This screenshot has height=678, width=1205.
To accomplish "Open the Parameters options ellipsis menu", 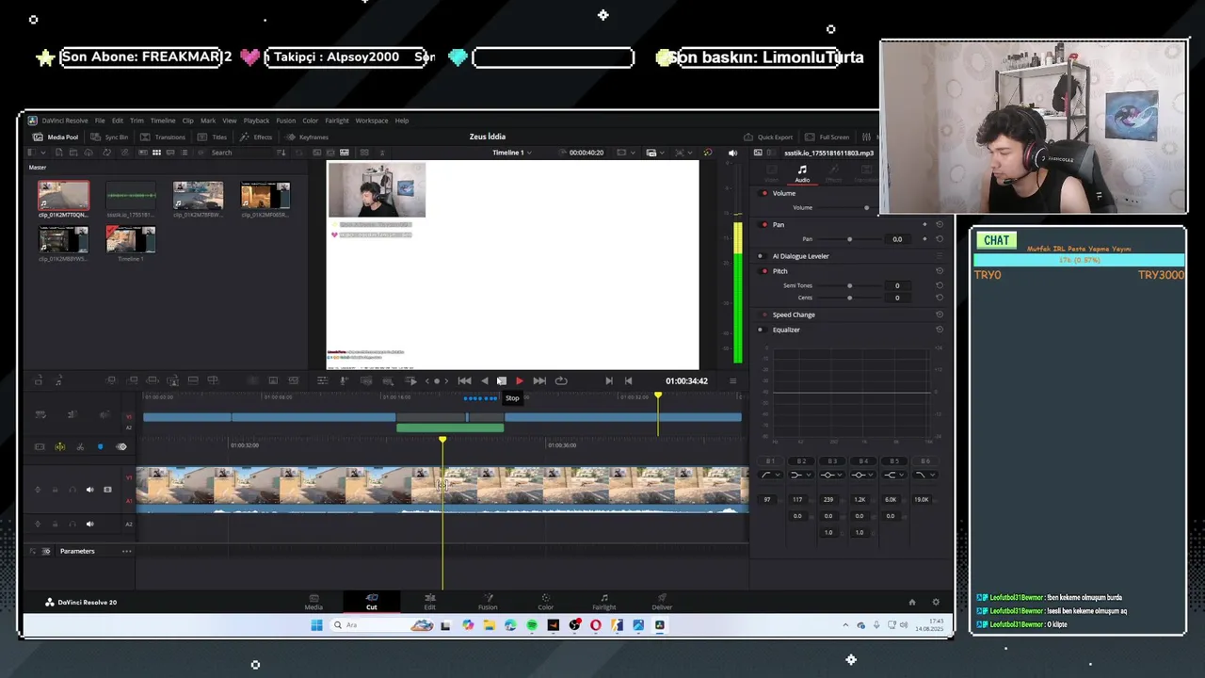I will (126, 551).
